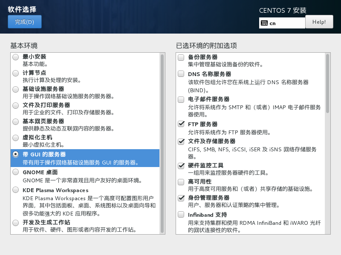Click description 允许将系统作为 FTP 服务器使用。
Viewport: 341px width, 255px height.
point(229,132)
